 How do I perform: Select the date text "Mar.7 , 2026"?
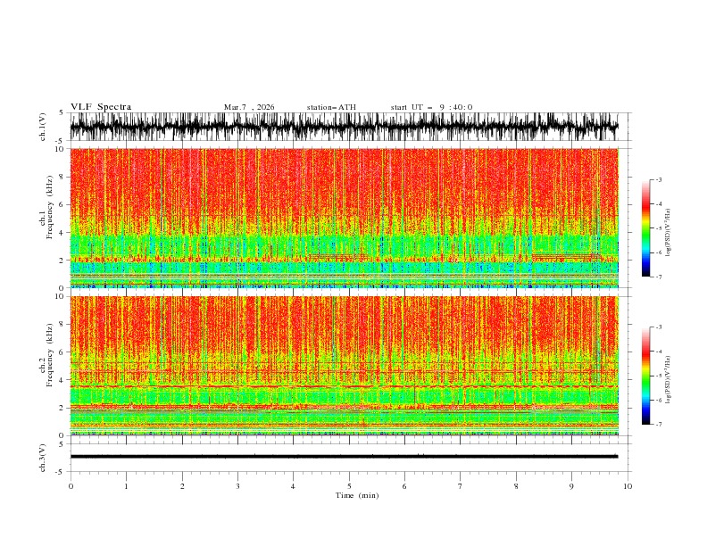[x=249, y=107]
